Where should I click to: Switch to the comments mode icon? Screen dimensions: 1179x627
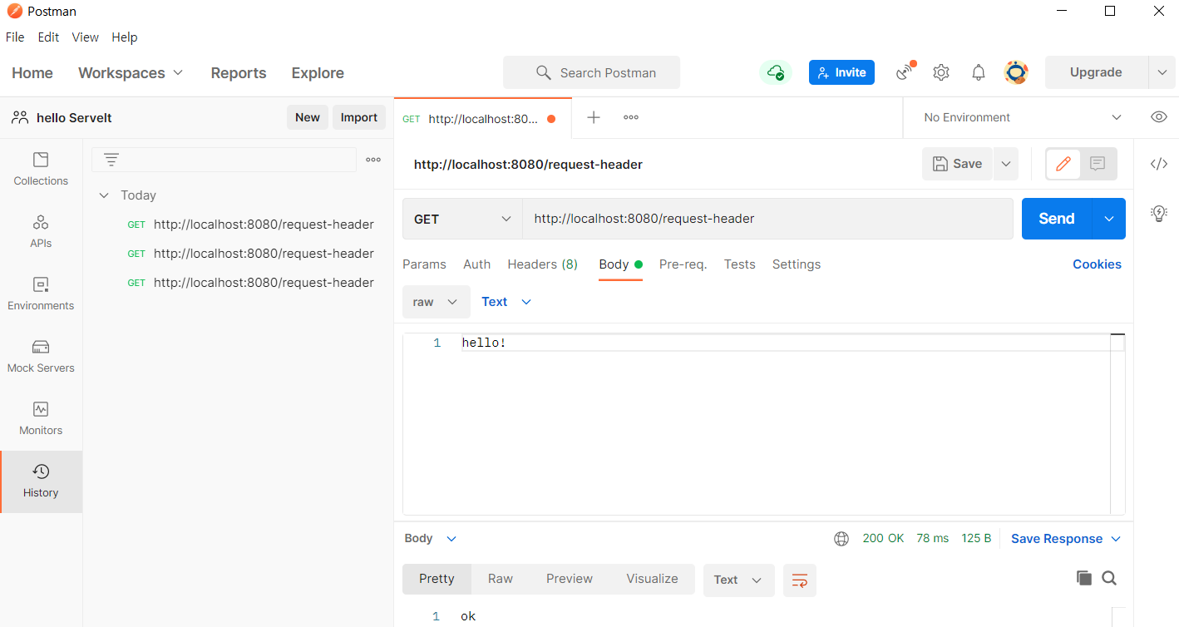pyautogui.click(x=1098, y=164)
